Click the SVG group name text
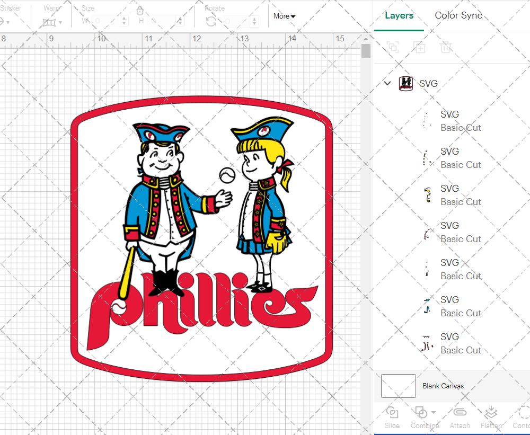 pos(428,84)
